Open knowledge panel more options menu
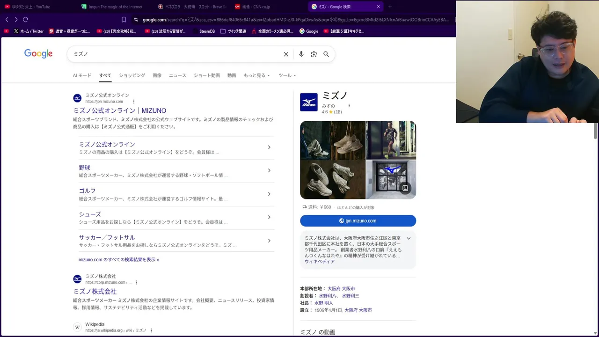This screenshot has width=599, height=337. [x=349, y=106]
